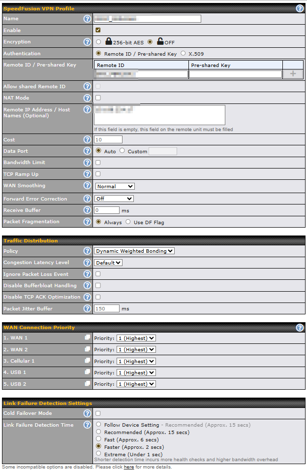The height and width of the screenshot is (472, 307).
Task: Open help for Allow shared Remote ID
Action: pyautogui.click(x=87, y=86)
